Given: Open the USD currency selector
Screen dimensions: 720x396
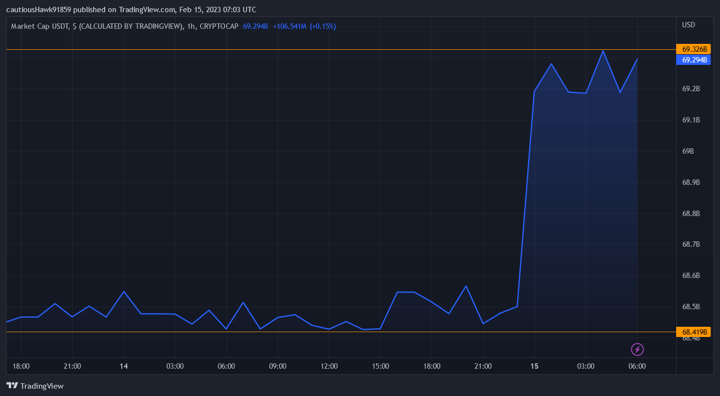Looking at the screenshot, I should (688, 25).
